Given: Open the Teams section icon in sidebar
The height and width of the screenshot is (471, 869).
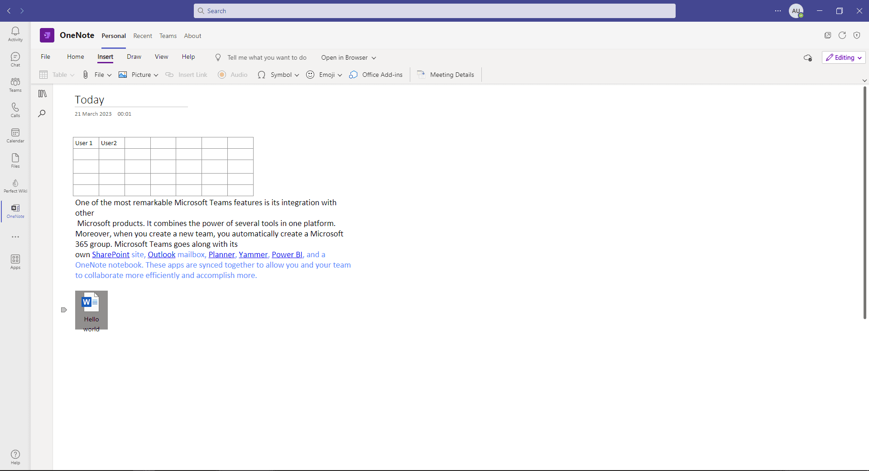Looking at the screenshot, I should (x=15, y=85).
